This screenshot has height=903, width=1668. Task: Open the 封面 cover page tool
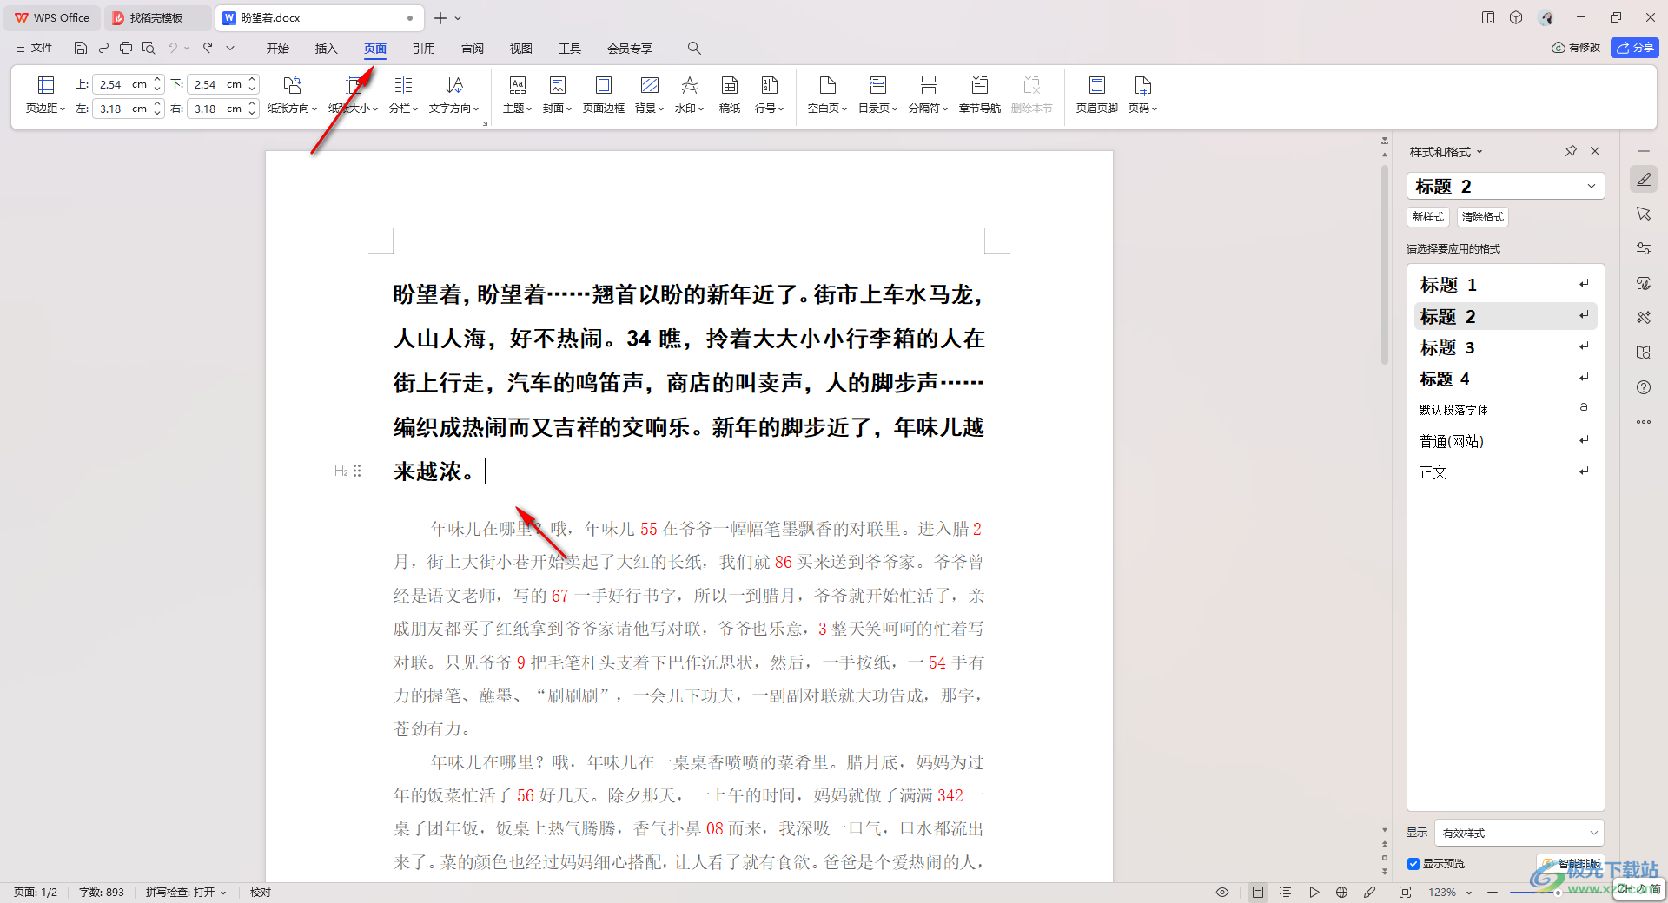pyautogui.click(x=557, y=95)
